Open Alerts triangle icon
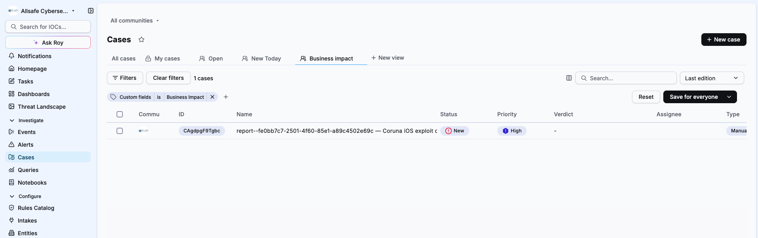The width and height of the screenshot is (758, 238). tap(11, 144)
